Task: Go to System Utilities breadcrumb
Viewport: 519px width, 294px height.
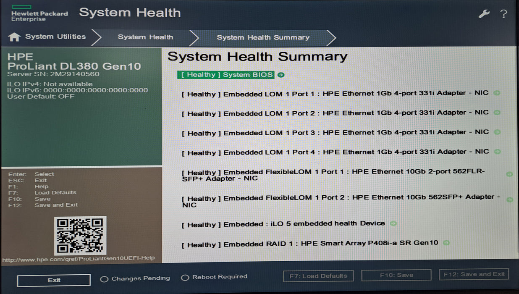Action: [x=55, y=37]
